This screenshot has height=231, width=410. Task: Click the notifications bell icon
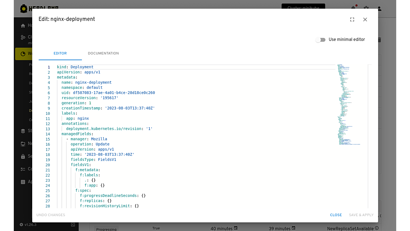353,8
